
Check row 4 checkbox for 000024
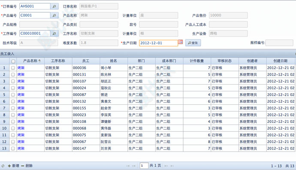coord(13,88)
